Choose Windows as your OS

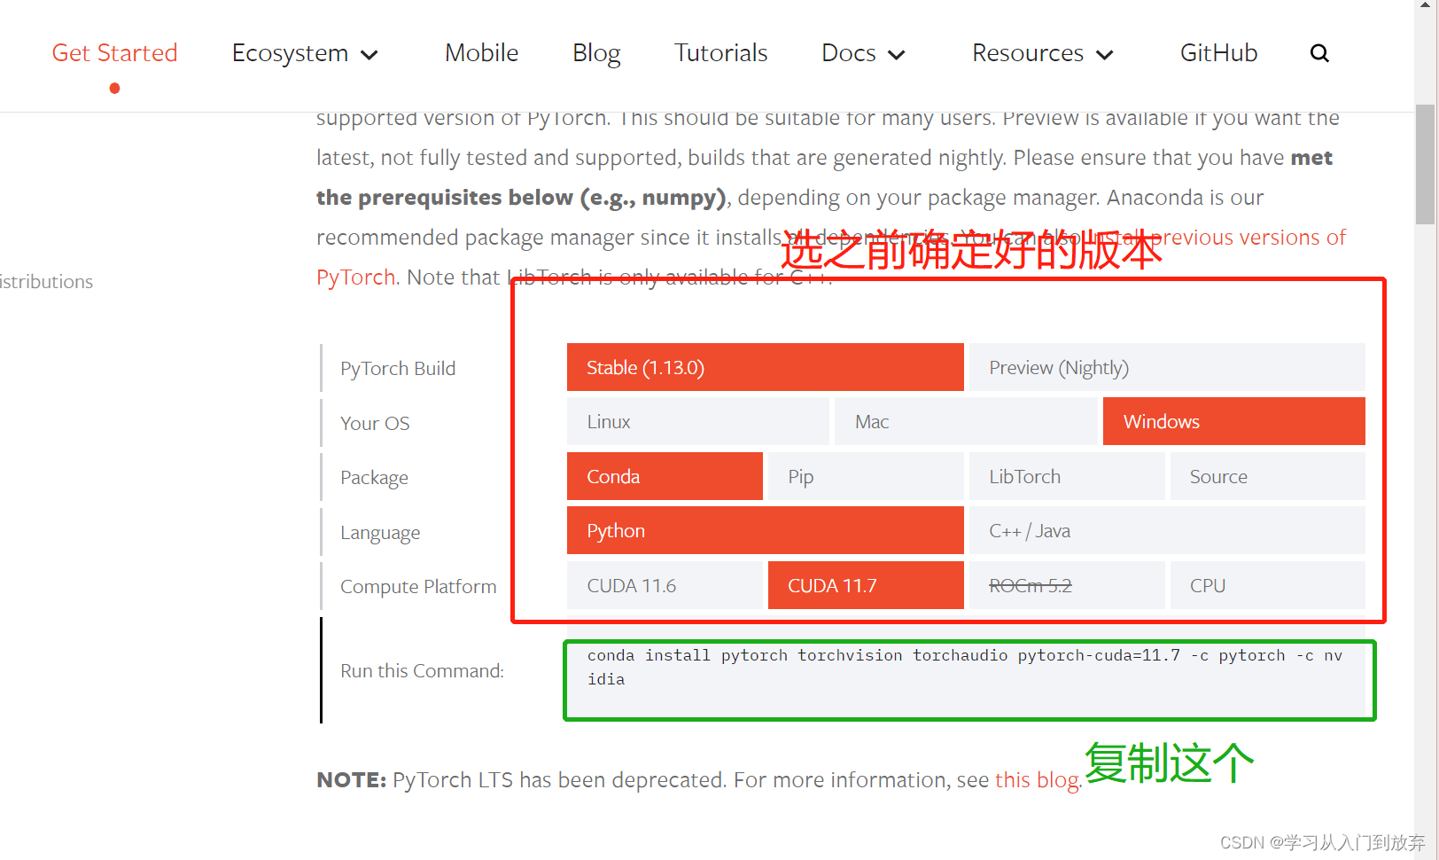point(1233,421)
